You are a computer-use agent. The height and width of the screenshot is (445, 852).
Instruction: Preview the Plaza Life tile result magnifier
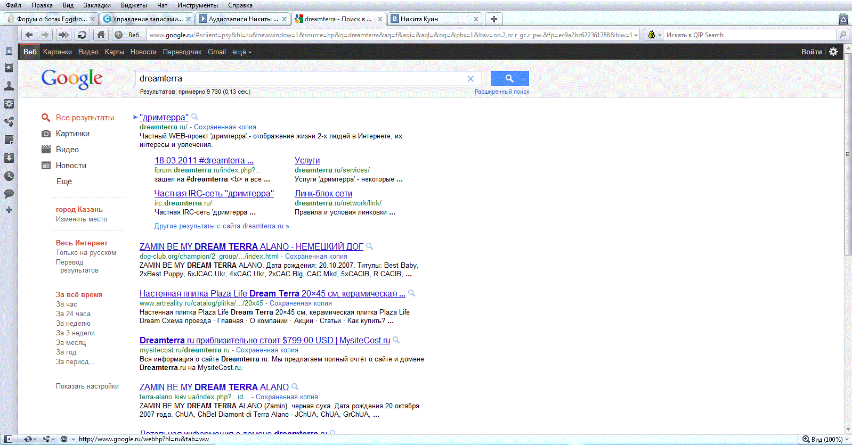pos(412,293)
